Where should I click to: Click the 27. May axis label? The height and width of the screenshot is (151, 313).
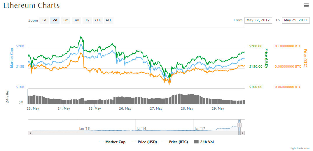click(x=156, y=109)
